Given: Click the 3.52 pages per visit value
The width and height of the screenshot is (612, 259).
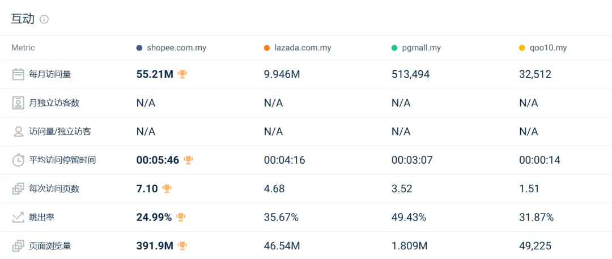Looking at the screenshot, I should tap(402, 189).
